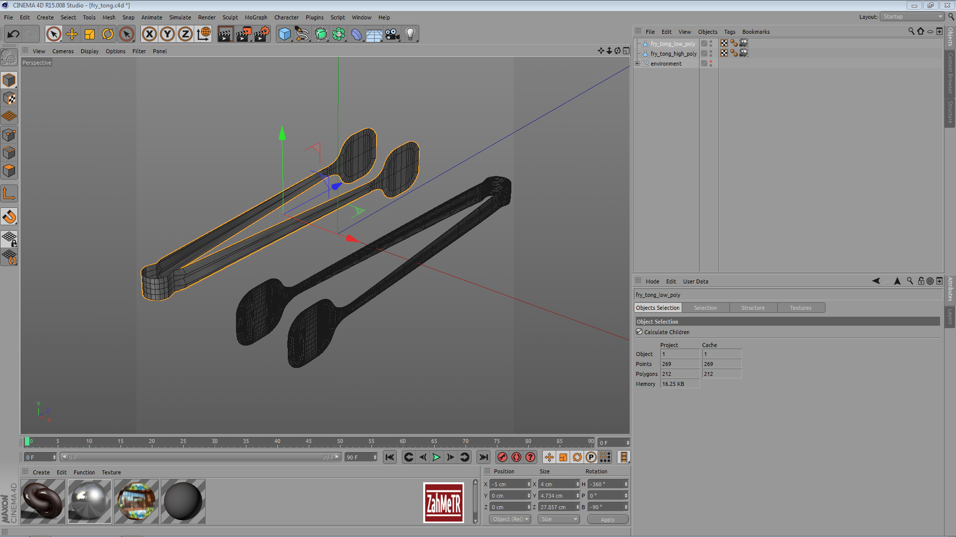Expand the environment tree item
The height and width of the screenshot is (537, 956).
click(637, 63)
